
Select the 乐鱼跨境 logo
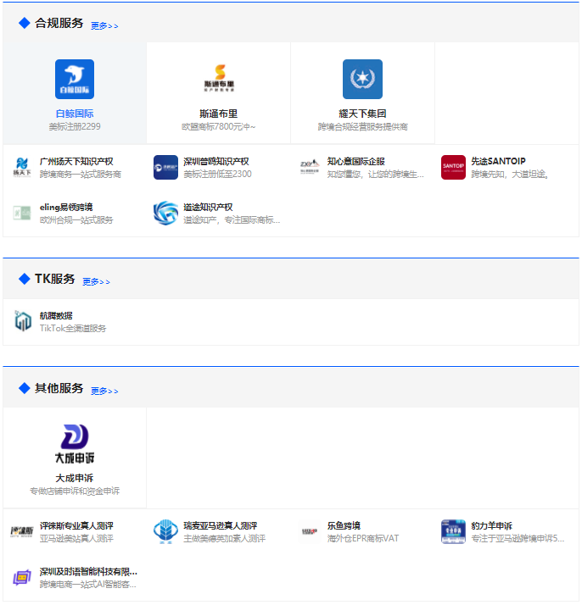tap(310, 531)
